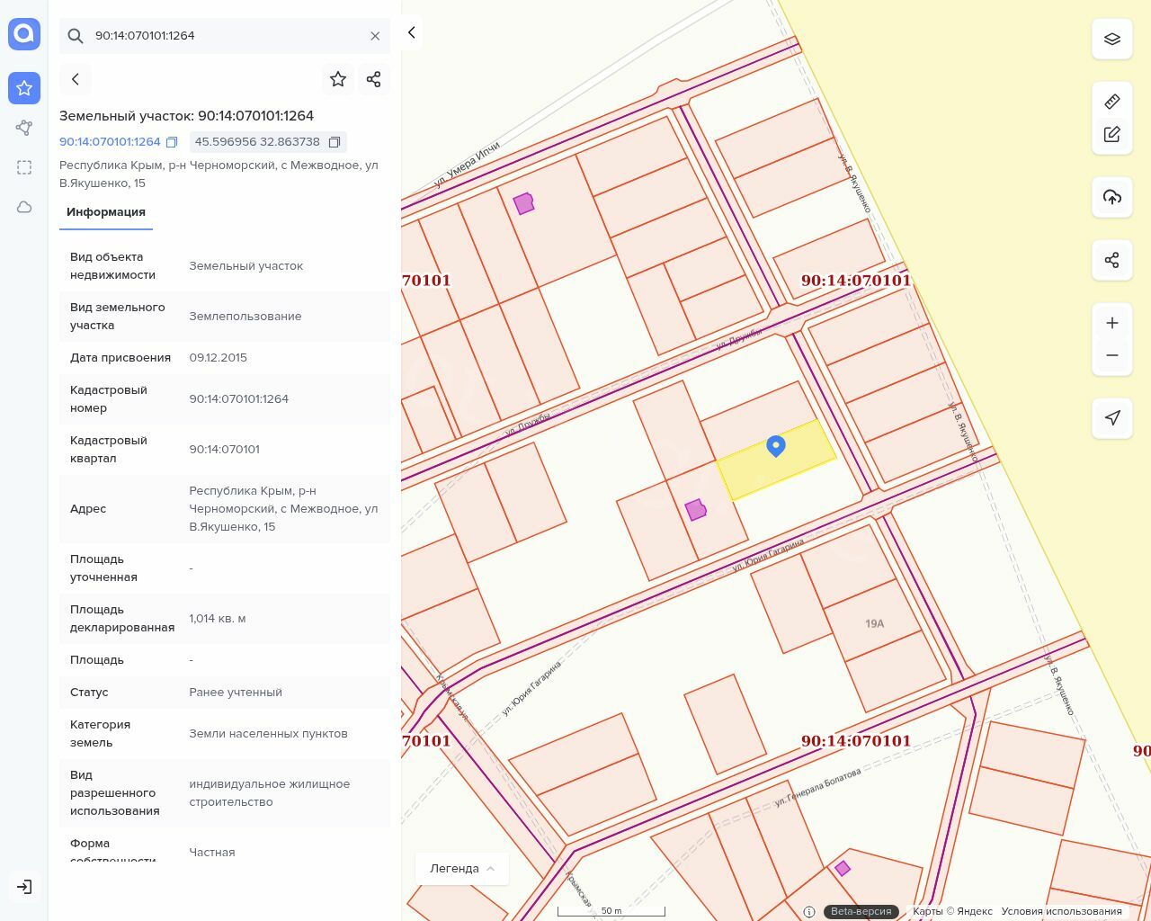Copy the coordinates 45.596956 32.863738
1151x921 pixels.
click(x=335, y=142)
